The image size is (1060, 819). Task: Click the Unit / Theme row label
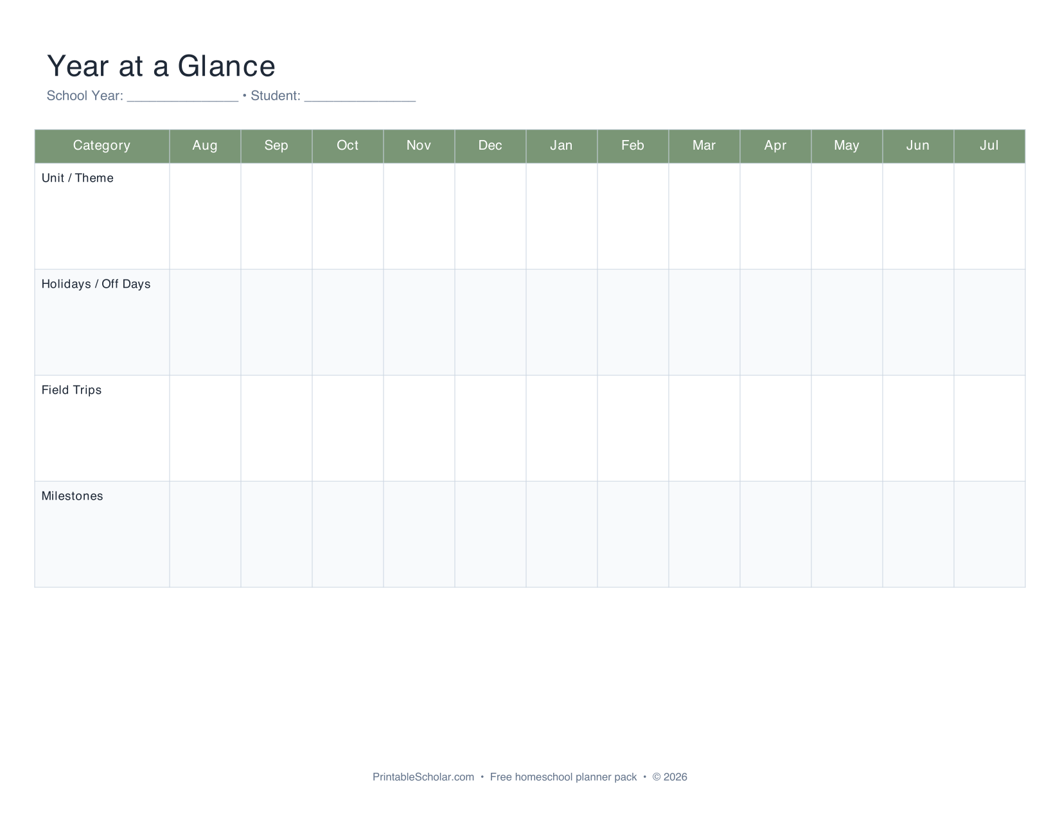point(77,178)
